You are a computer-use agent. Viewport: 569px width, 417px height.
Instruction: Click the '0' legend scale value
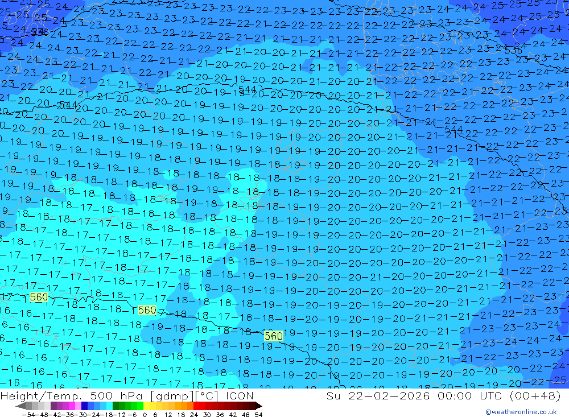(145, 415)
